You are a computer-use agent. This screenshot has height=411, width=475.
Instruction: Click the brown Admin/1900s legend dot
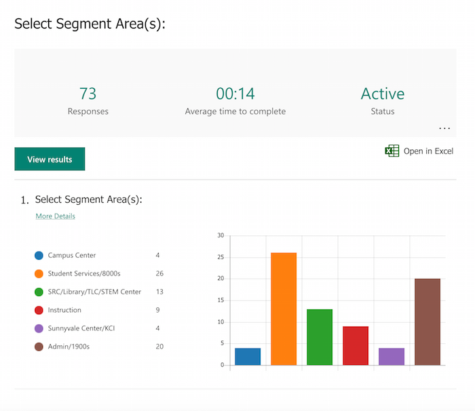click(39, 347)
